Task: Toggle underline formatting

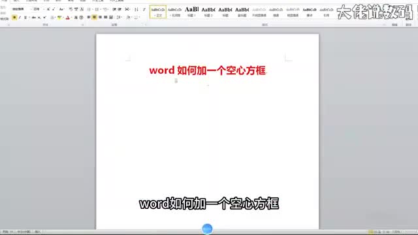Action: (25, 18)
